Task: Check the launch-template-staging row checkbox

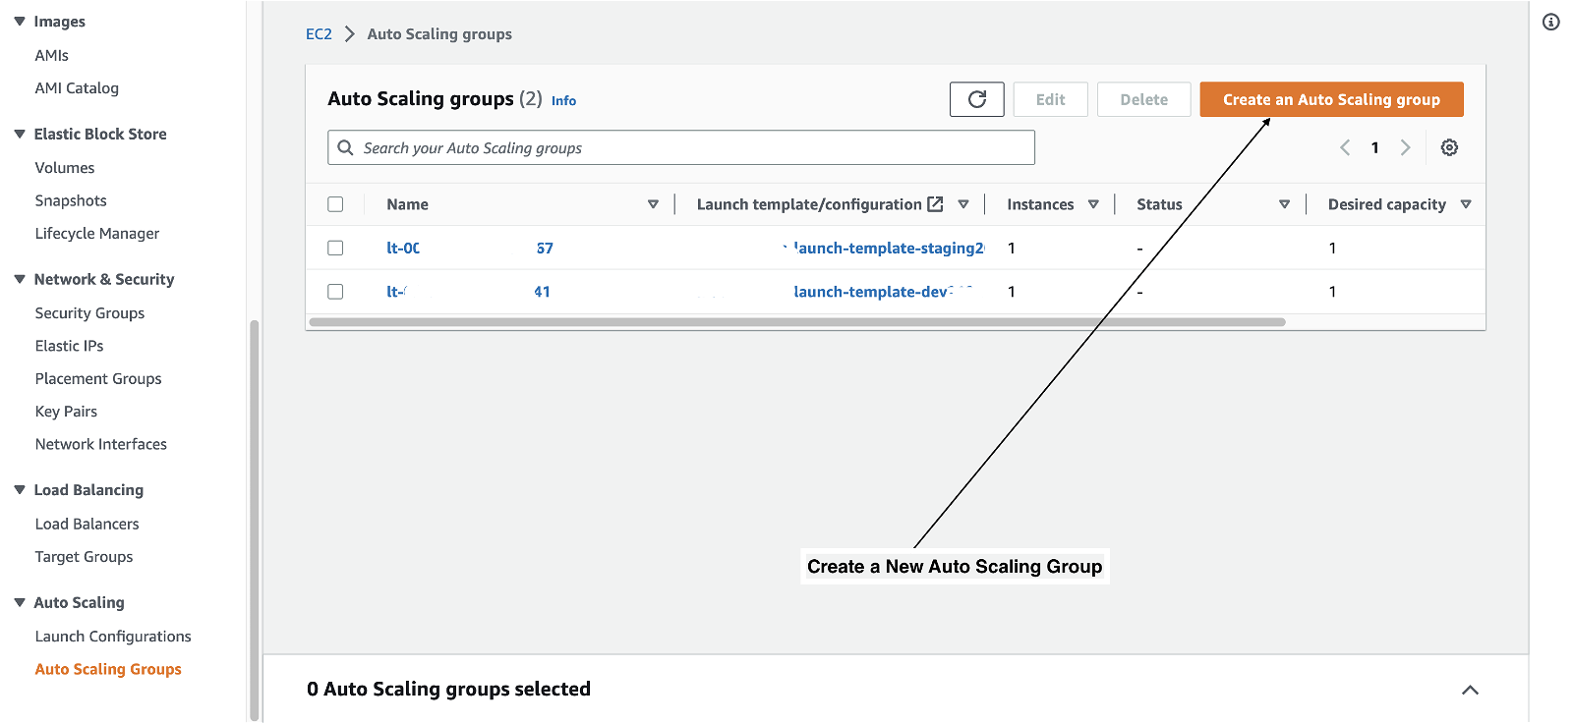Action: [x=335, y=248]
